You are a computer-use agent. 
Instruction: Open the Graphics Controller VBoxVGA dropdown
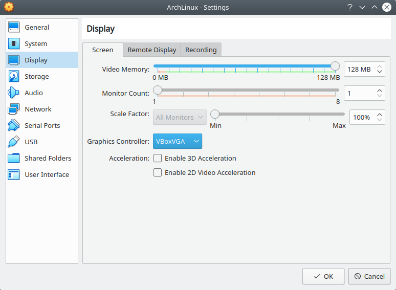click(x=178, y=141)
